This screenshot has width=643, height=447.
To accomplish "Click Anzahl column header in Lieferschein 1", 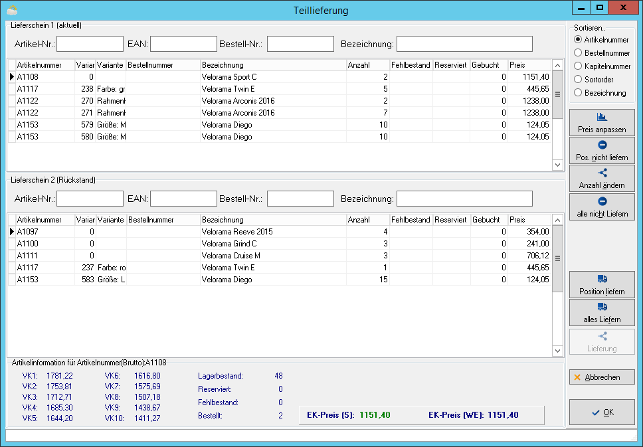I will (368, 65).
